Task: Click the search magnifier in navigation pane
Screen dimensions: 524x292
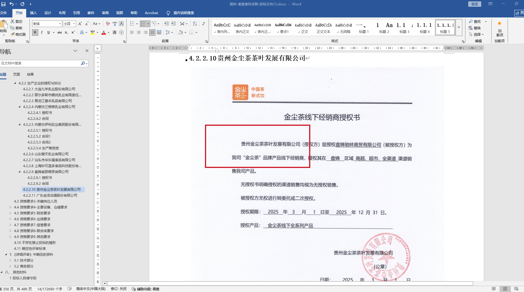Action: pos(83,63)
